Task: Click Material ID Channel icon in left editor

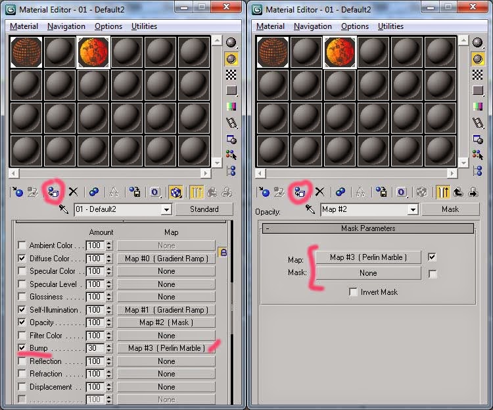Action: 155,192
